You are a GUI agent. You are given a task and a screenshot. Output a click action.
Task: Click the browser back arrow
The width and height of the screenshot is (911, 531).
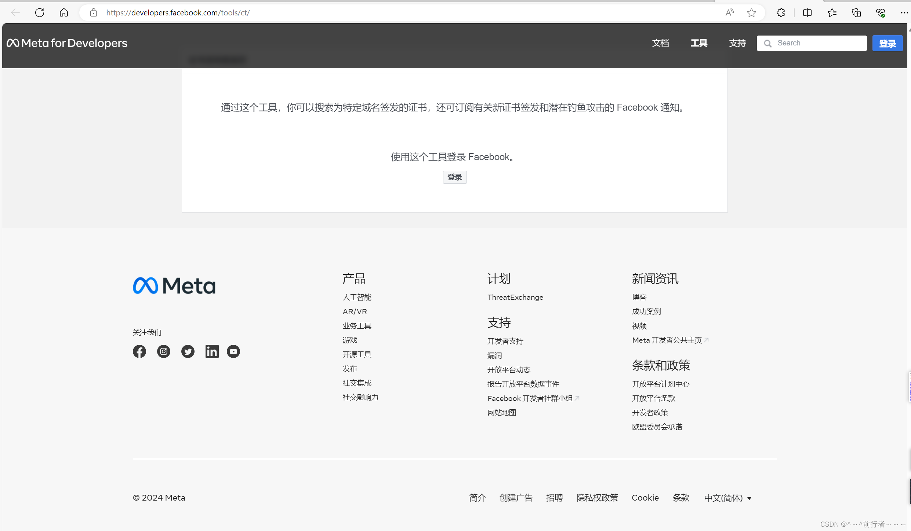pos(15,12)
